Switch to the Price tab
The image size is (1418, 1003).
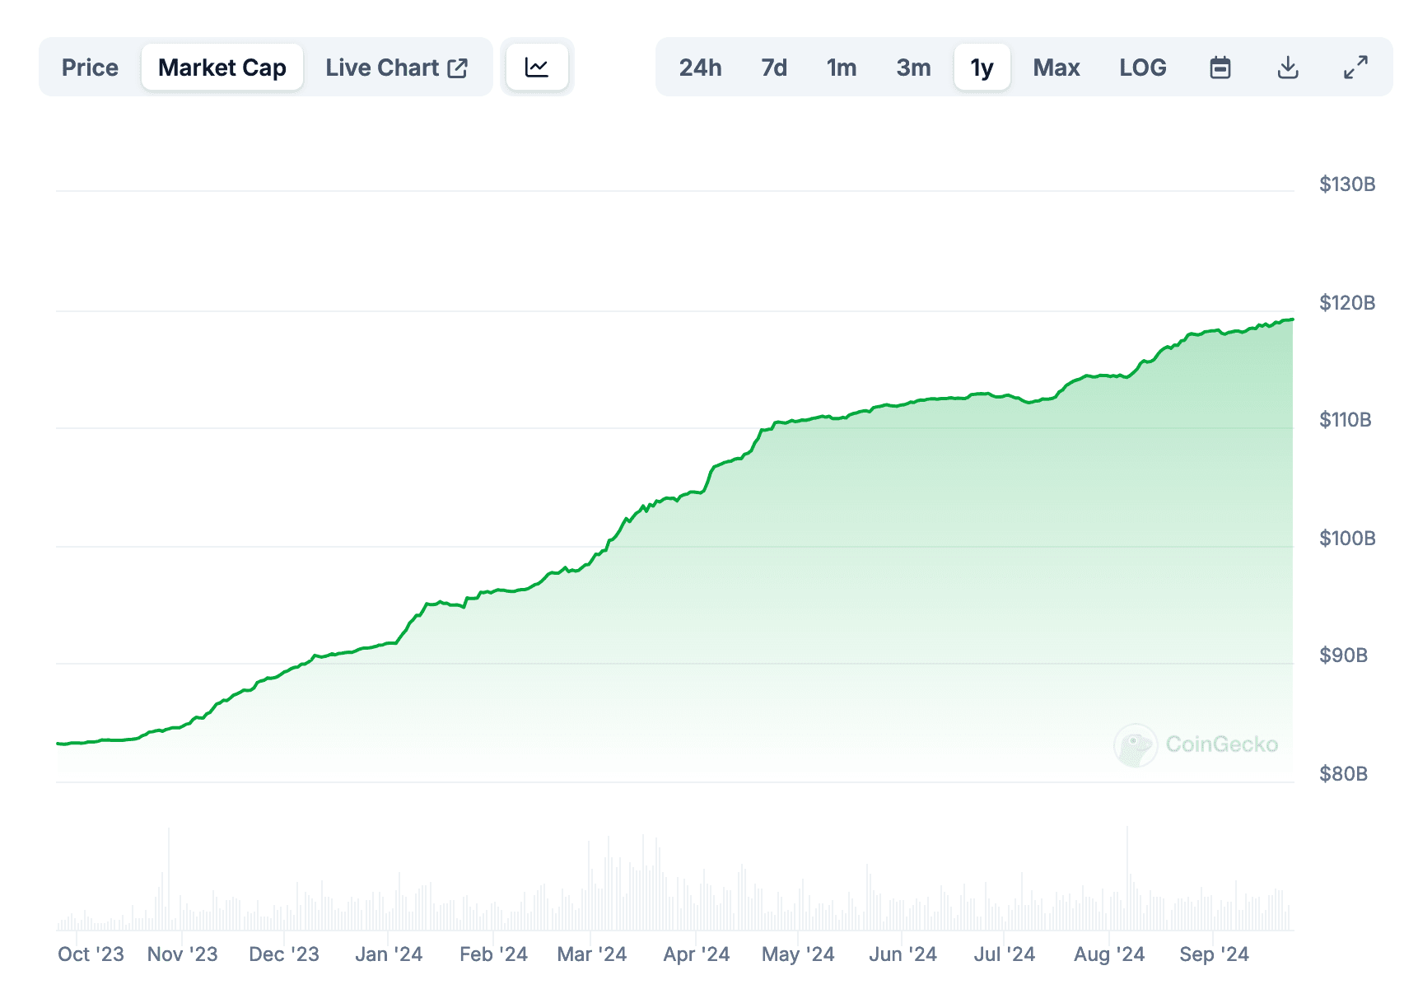[x=90, y=68]
